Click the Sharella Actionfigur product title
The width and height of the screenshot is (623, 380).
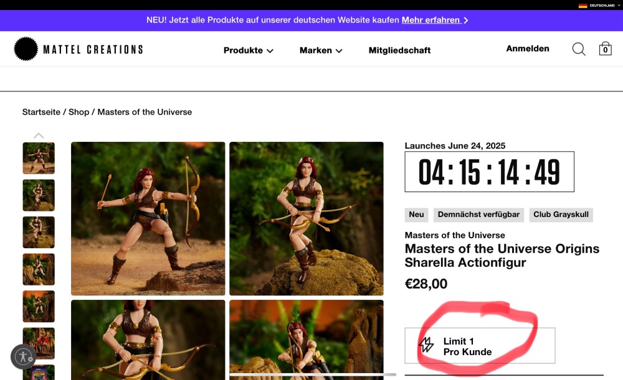click(x=502, y=256)
